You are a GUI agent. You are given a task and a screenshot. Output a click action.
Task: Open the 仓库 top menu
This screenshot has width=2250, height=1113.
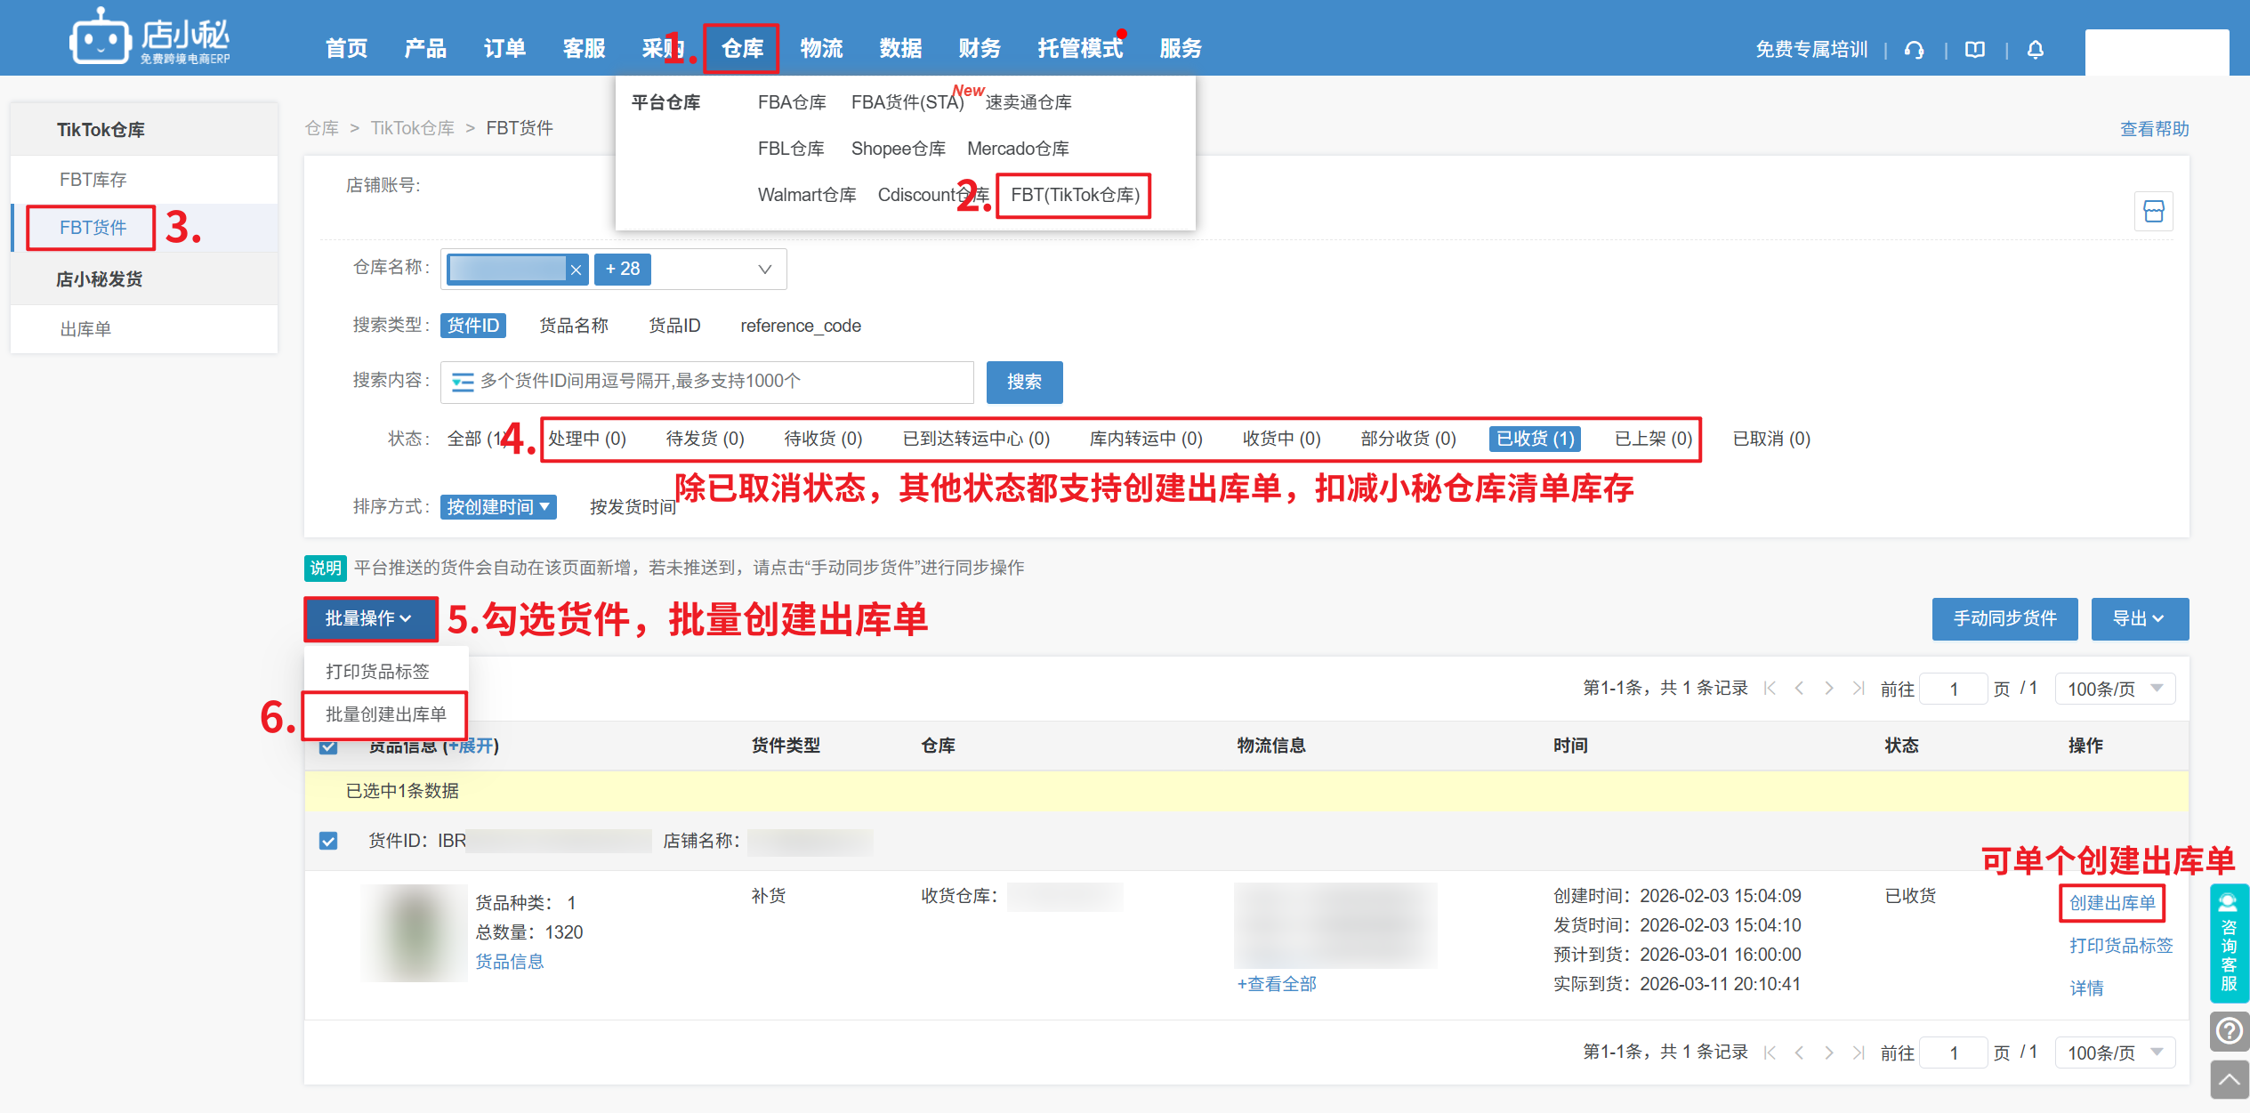coord(742,48)
